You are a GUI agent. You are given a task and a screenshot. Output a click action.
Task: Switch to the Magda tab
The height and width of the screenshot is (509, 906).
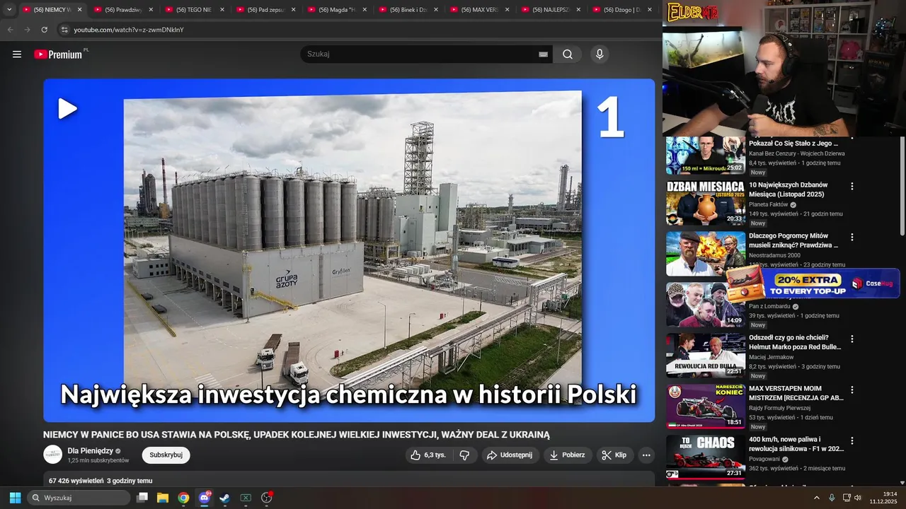click(x=338, y=10)
